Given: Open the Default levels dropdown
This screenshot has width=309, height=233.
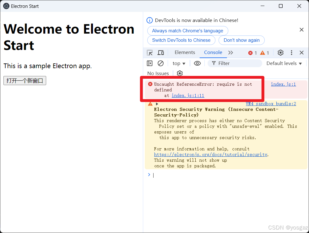Looking at the screenshot, I should [x=284, y=63].
